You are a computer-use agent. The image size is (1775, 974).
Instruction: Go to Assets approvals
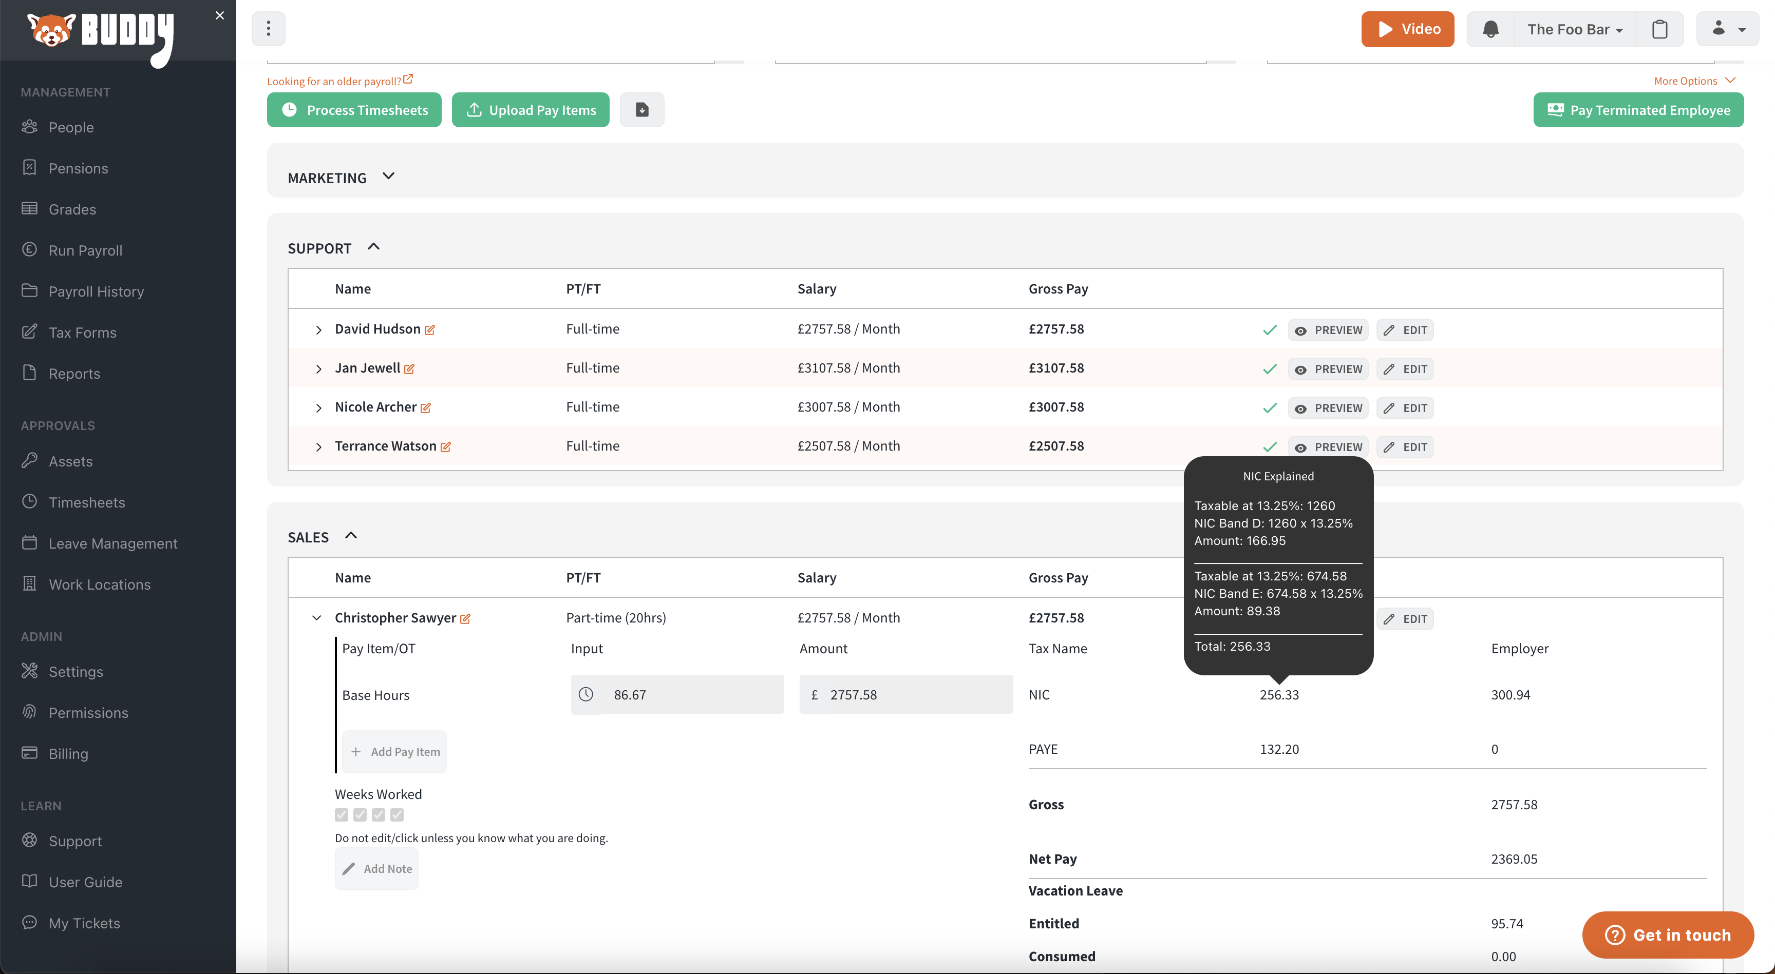[70, 461]
